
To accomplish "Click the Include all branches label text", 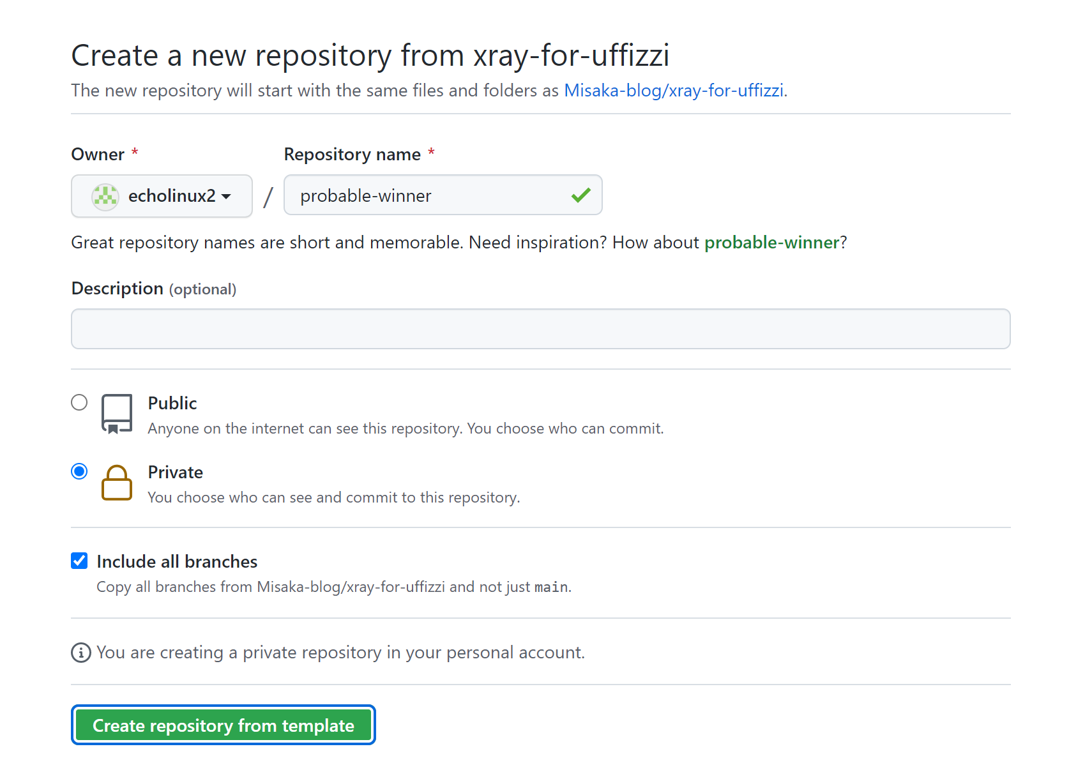I will pos(177,562).
